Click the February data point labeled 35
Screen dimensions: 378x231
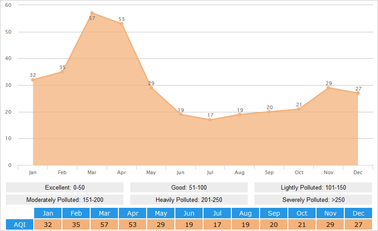[62, 72]
